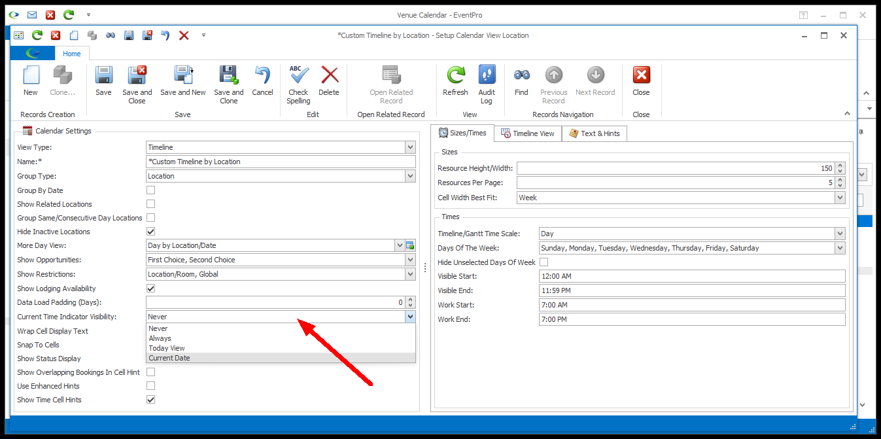Pick Current Date from the dropdown list

281,358
